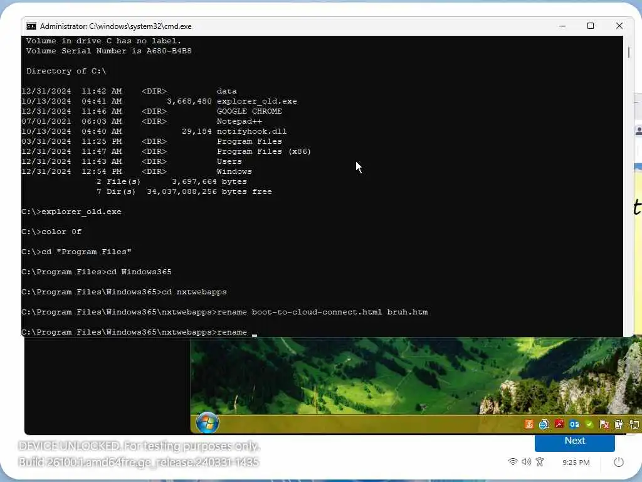
Task: Open the Wi-Fi network icon
Action: 512,462
